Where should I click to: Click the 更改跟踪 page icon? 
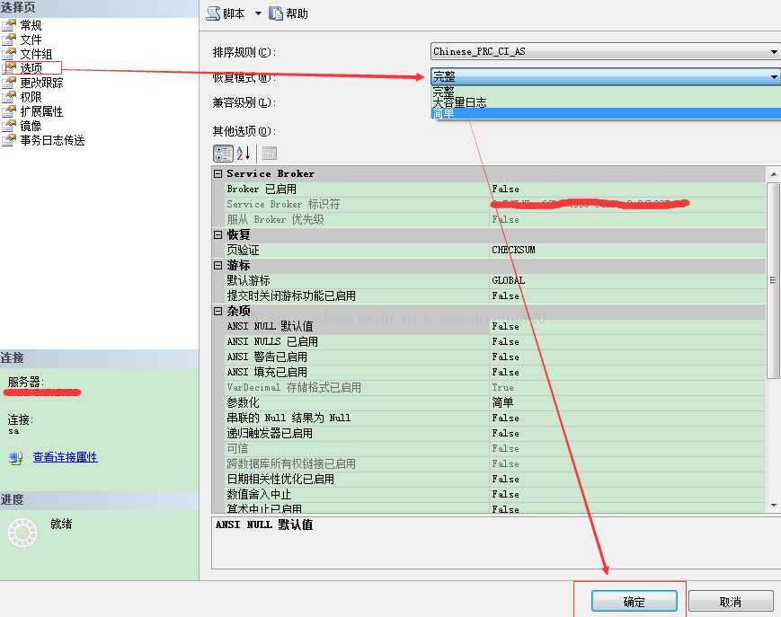tap(9, 83)
